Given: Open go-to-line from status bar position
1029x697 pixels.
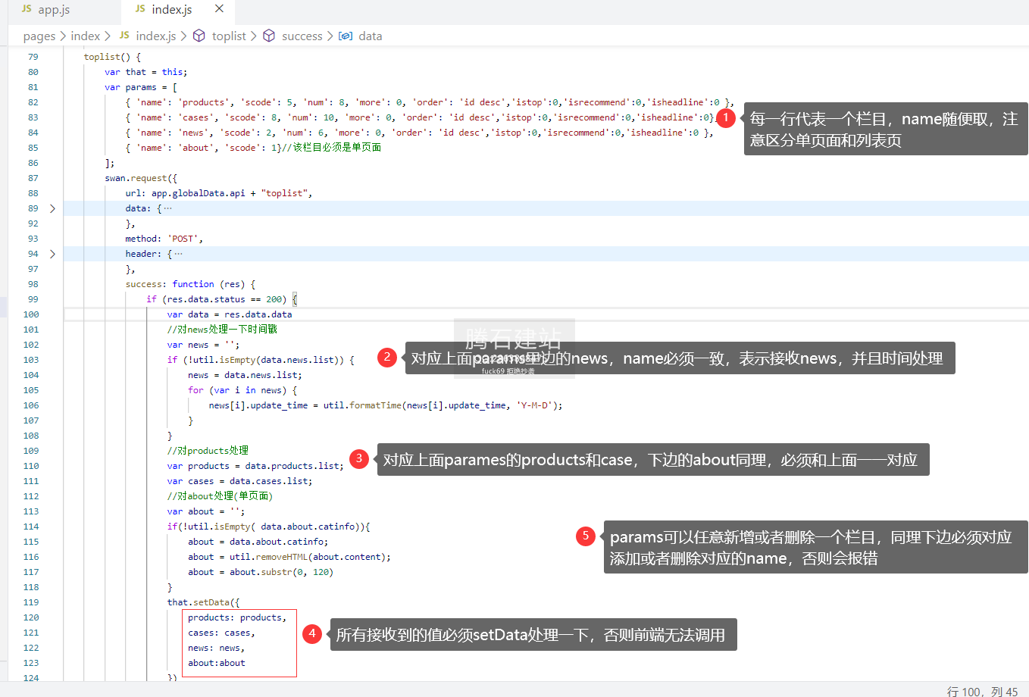Looking at the screenshot, I should click(x=982, y=691).
